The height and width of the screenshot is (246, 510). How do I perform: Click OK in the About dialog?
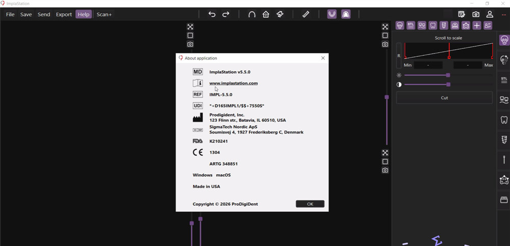click(310, 204)
